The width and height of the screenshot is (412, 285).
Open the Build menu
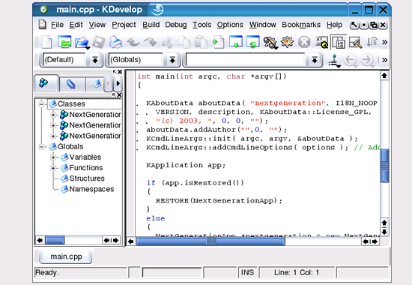tap(151, 25)
